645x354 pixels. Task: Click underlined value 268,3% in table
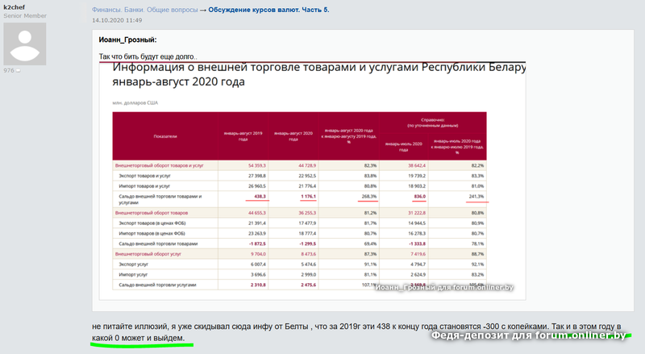coord(369,196)
